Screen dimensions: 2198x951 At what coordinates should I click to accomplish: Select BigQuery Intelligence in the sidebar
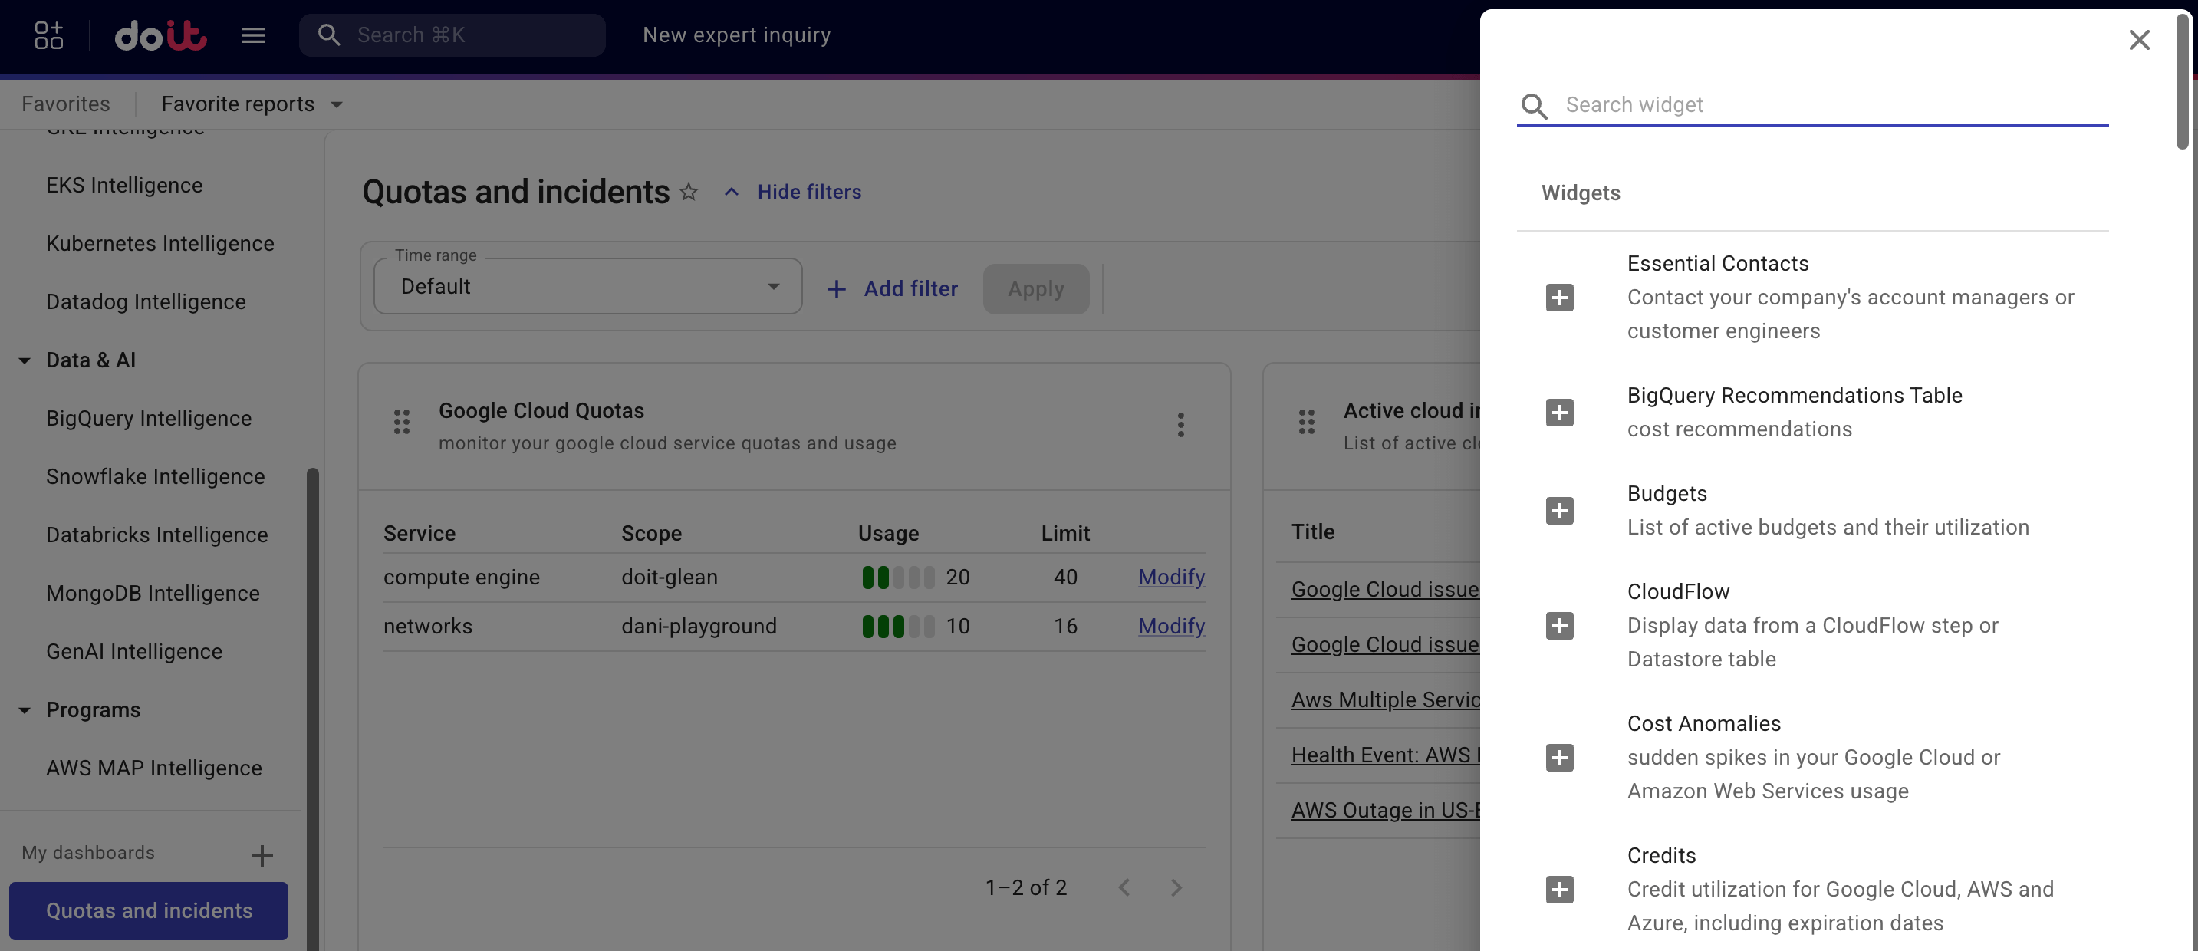pyautogui.click(x=150, y=418)
